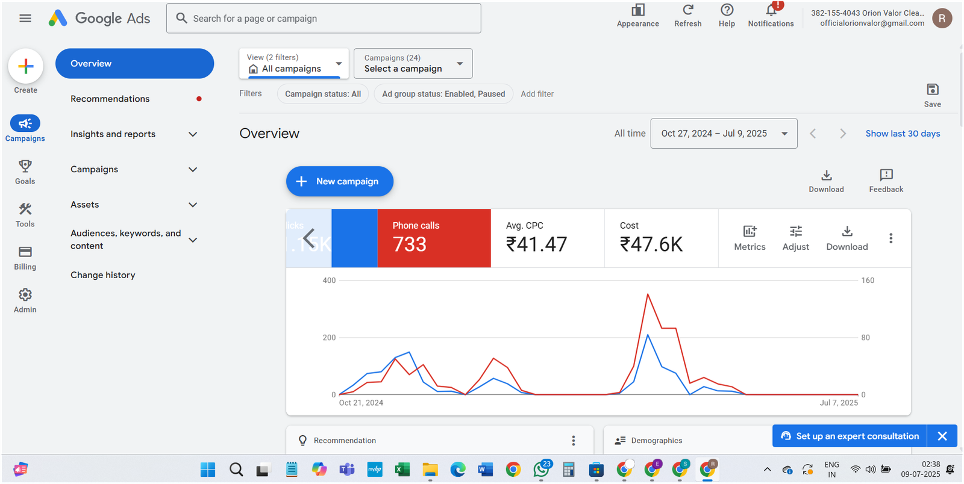
Task: Click the New campaign button
Action: (339, 181)
